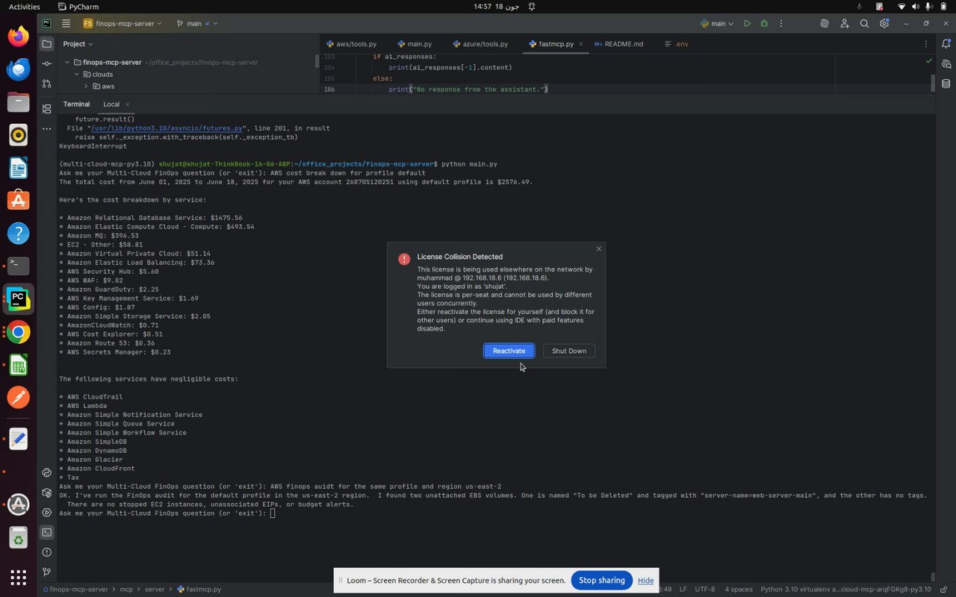Open the Database tool window icon

click(946, 84)
